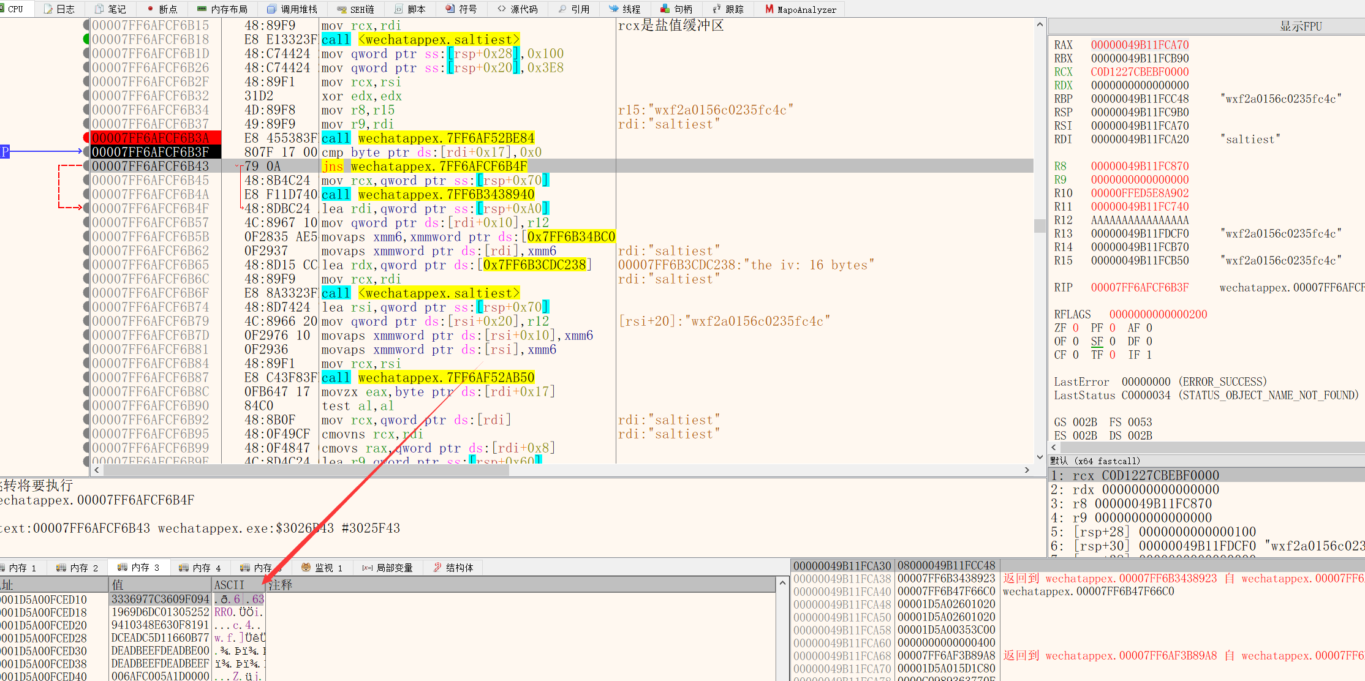This screenshot has width=1365, height=681.
Task: Click the dump pane scroll up arrow
Action: (x=782, y=582)
